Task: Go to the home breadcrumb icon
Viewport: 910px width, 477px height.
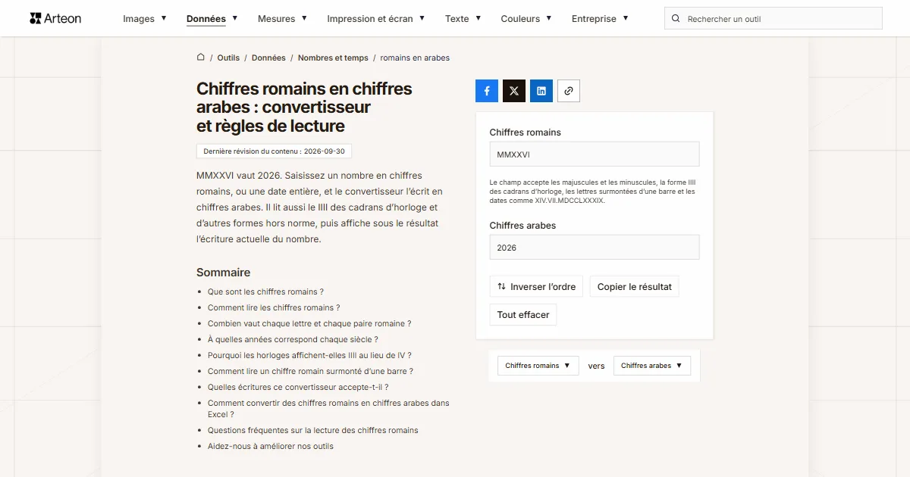Action: (201, 58)
